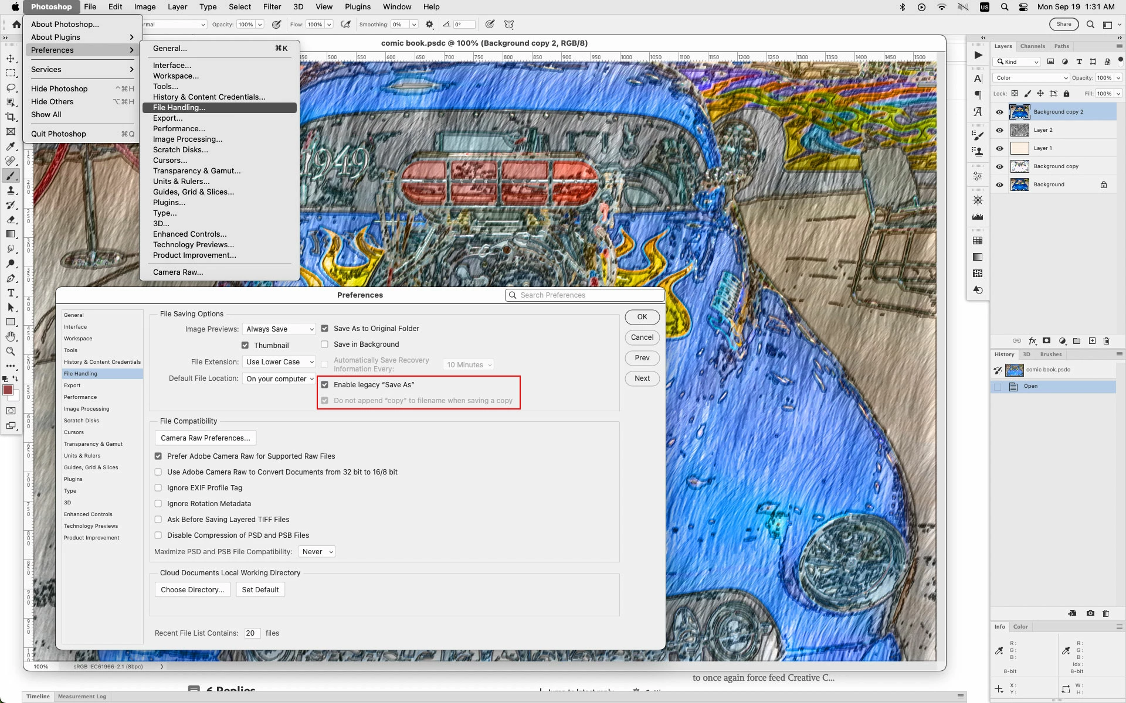Viewport: 1126px width, 703px height.
Task: Click the delete layer trash icon
Action: point(1106,341)
